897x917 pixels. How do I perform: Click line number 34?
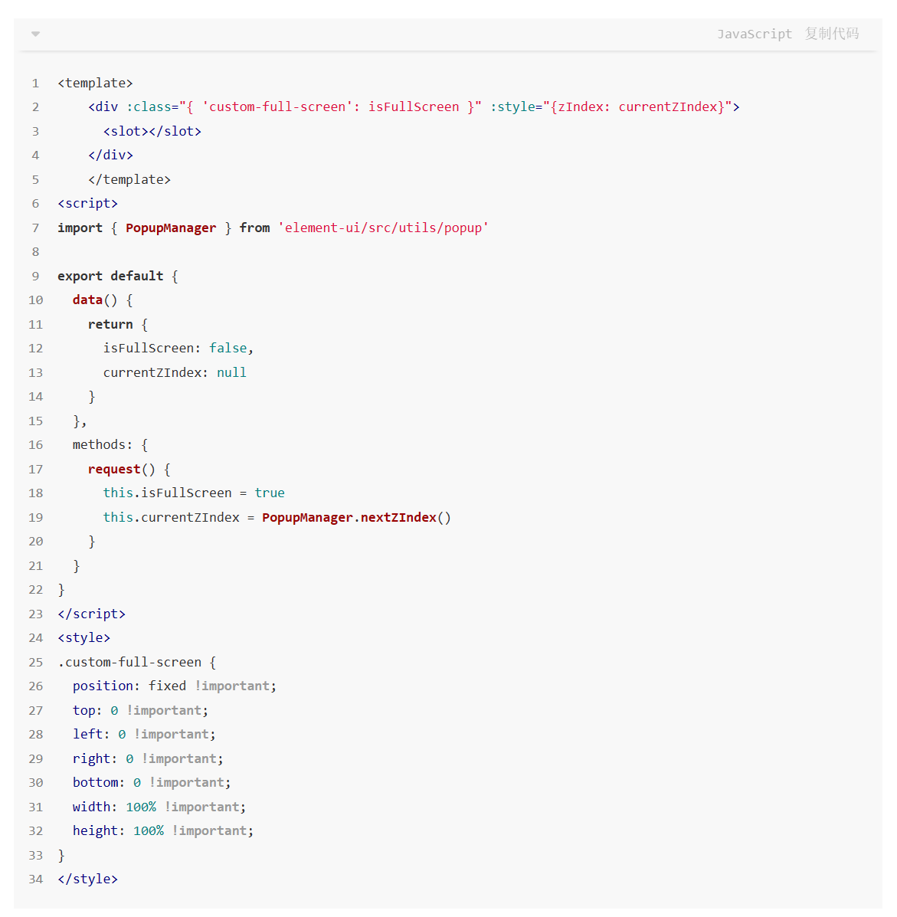[36, 879]
